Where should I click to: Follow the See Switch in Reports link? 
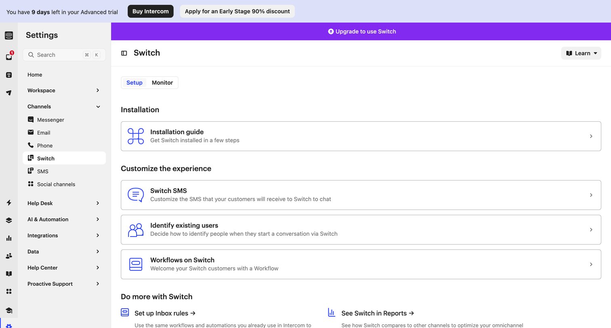[x=378, y=313]
